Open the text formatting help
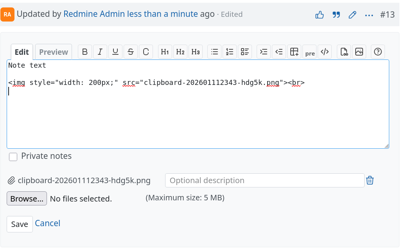401x252 pixels. tap(378, 52)
